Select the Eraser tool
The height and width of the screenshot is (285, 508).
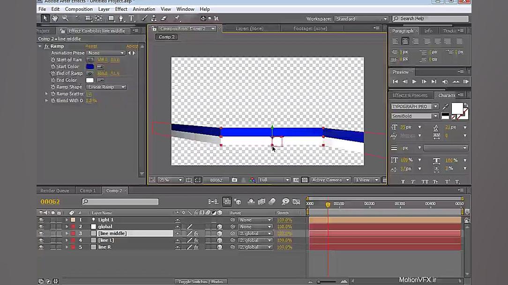[164, 18]
